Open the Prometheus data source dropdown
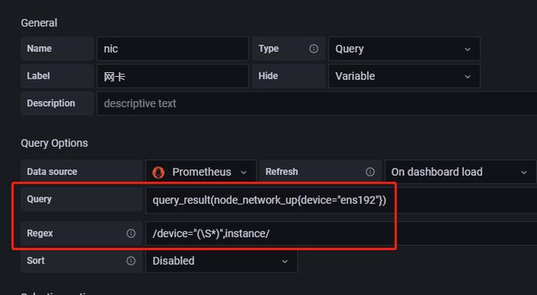 pyautogui.click(x=201, y=172)
